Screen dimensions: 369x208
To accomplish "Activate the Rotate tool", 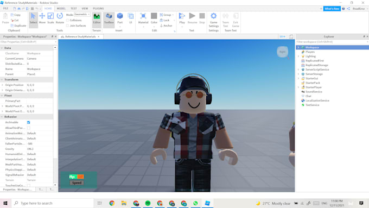I will point(60,18).
